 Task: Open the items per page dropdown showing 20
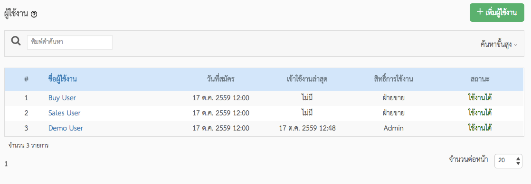tap(509, 161)
